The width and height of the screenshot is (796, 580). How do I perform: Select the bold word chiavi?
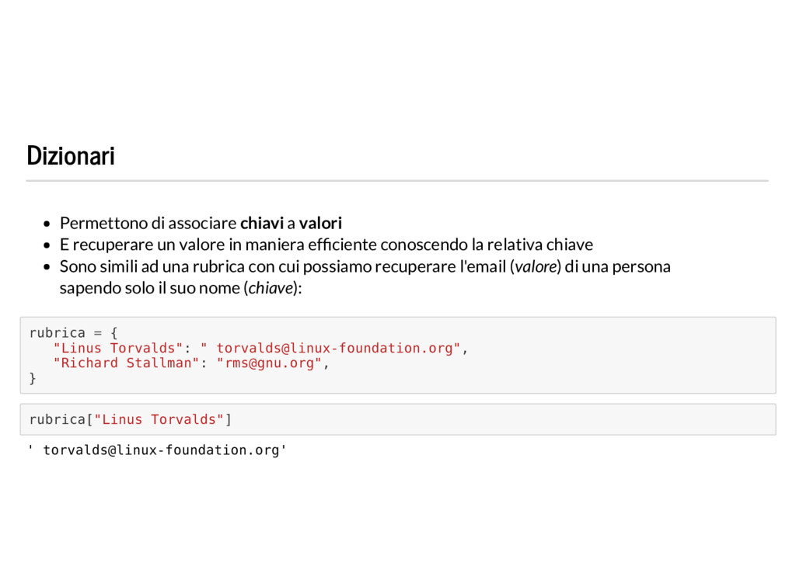pos(262,223)
